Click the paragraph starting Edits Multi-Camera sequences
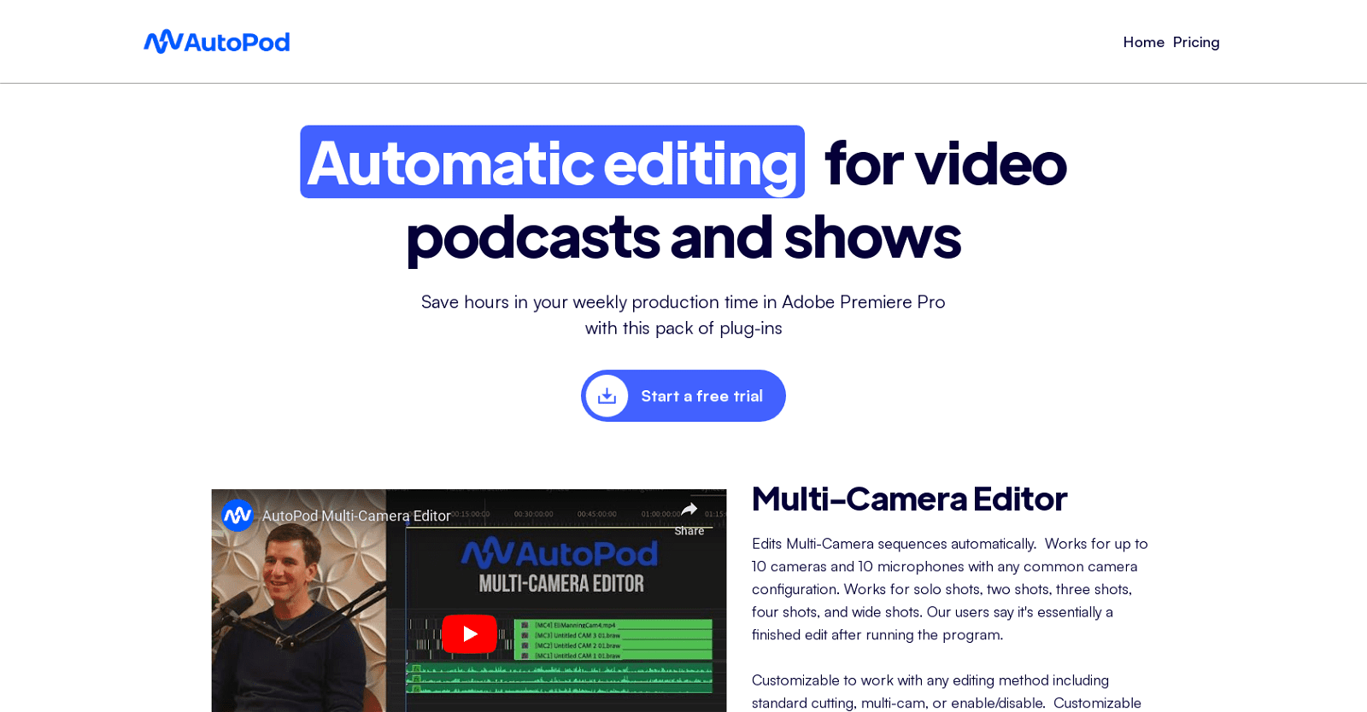This screenshot has width=1367, height=712. (x=950, y=589)
